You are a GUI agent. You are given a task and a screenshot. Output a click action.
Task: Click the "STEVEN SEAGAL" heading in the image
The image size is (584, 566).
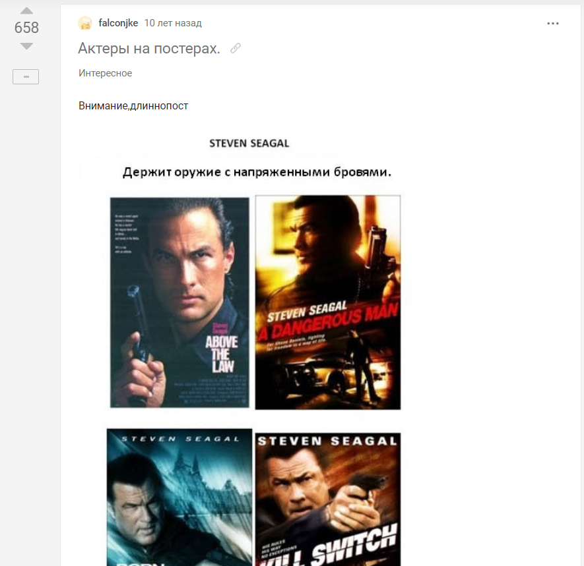point(249,144)
